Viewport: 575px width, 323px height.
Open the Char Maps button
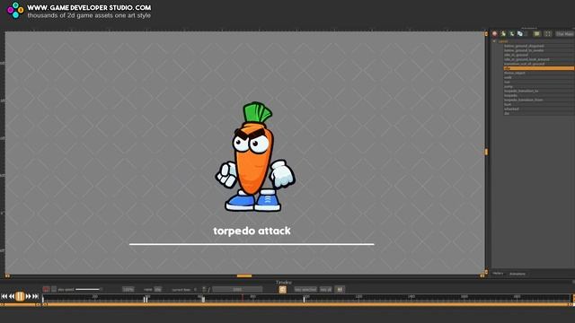click(x=565, y=34)
